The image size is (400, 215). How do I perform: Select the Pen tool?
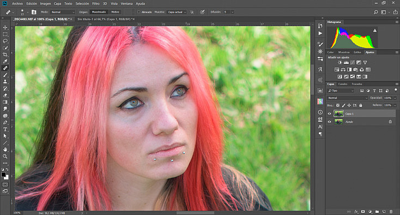(5, 123)
